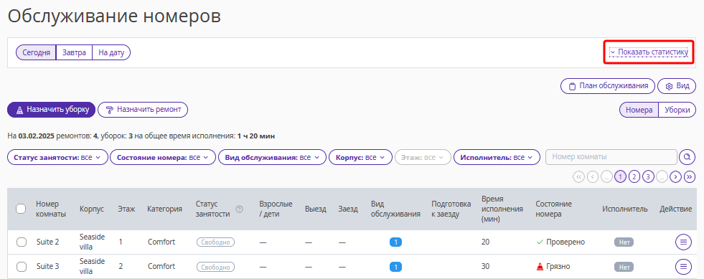Viewport: 704px width, 279px height.
Task: Open the Исполнитель filter dropdown
Action: point(497,158)
